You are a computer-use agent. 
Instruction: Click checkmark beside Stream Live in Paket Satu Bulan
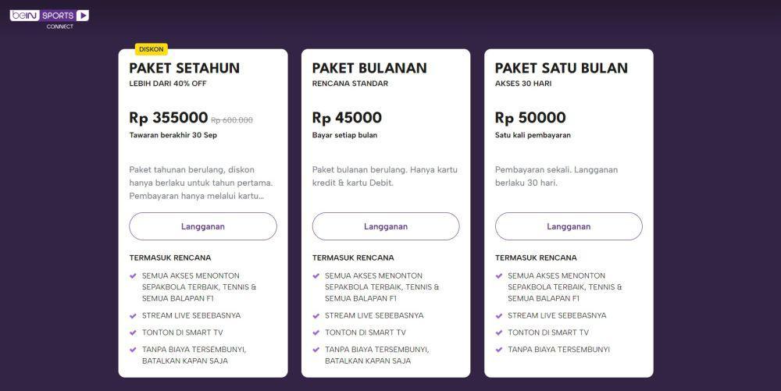tap(498, 316)
